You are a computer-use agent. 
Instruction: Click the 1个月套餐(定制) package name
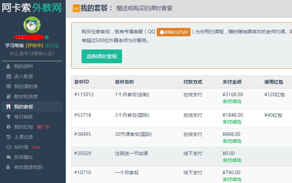tap(132, 95)
